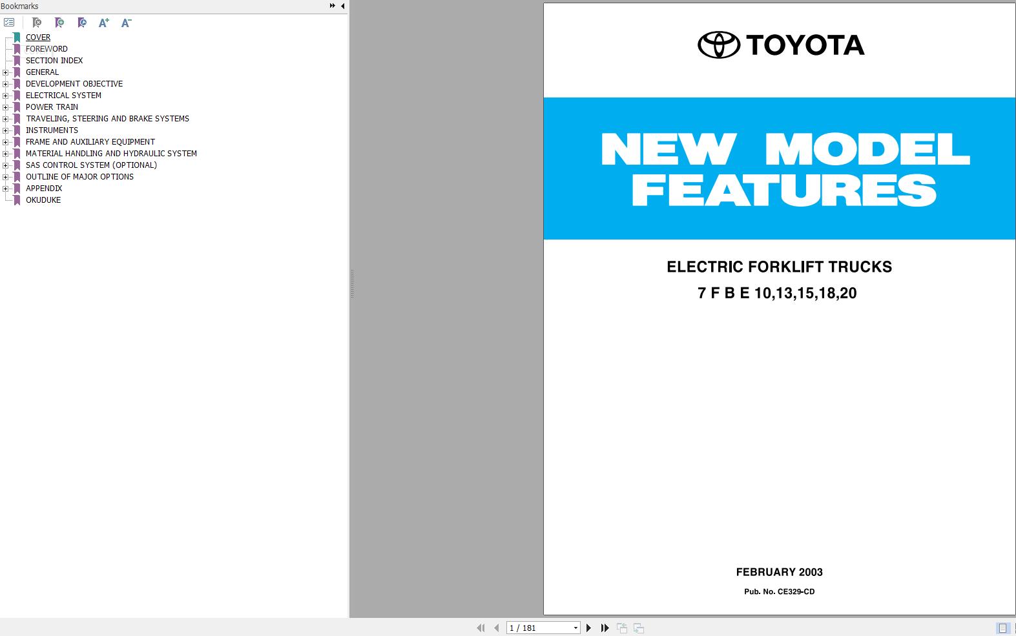Click the panel splitter handle
This screenshot has height=636, width=1016.
pyautogui.click(x=351, y=284)
